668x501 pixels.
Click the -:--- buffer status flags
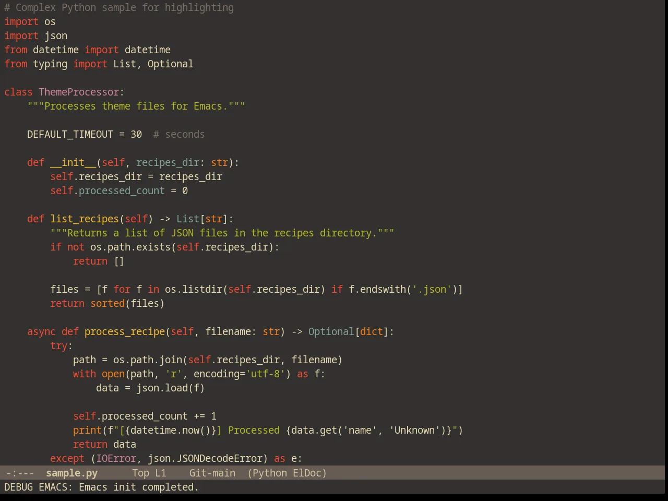[x=20, y=473]
